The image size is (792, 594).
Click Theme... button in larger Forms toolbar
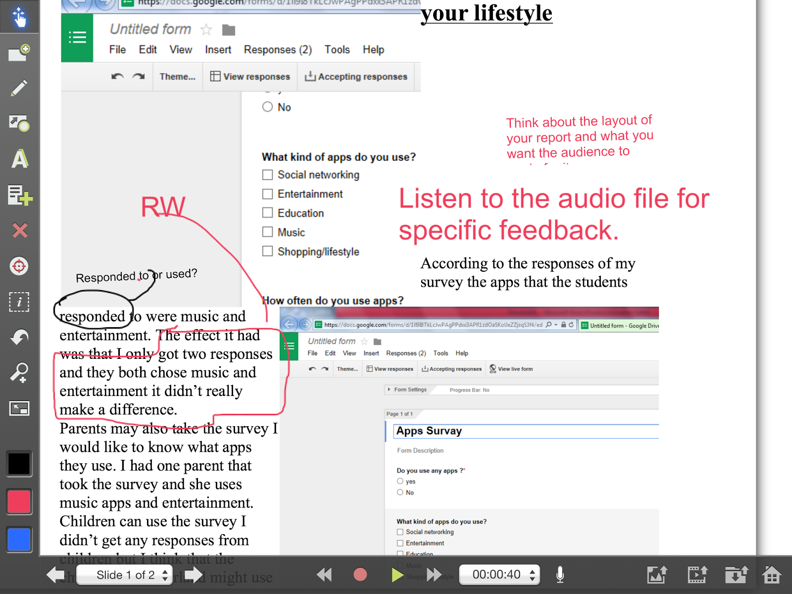pyautogui.click(x=177, y=77)
